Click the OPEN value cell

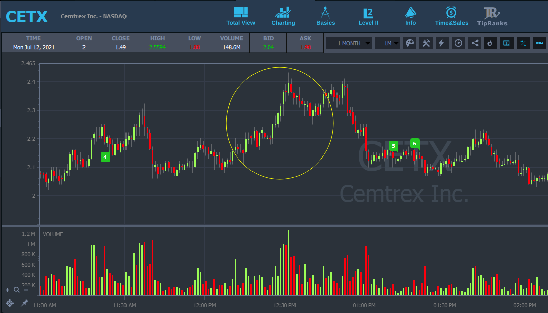click(x=83, y=43)
